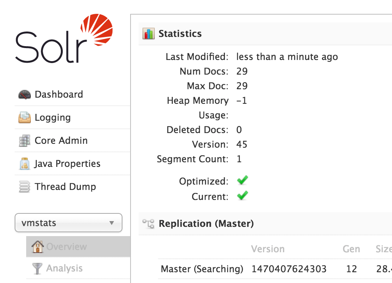Image resolution: width=392 pixels, height=283 pixels.
Task: Select the Analysis funnel icon
Action: coord(37,268)
